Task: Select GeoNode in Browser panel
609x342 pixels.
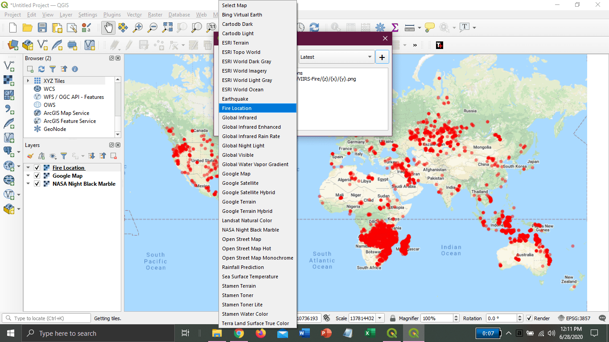Action: (55, 129)
